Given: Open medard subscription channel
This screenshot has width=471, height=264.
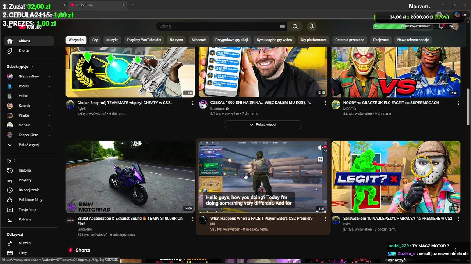Looking at the screenshot, I should coord(29,125).
